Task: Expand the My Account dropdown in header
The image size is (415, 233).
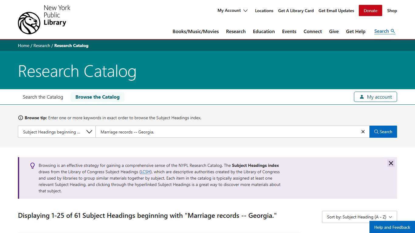Action: click(x=232, y=11)
